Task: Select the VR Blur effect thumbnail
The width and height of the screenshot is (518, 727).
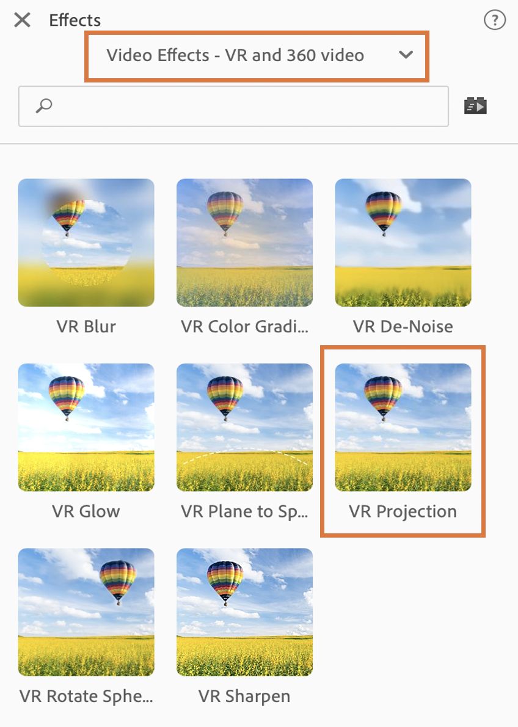Action: (86, 243)
